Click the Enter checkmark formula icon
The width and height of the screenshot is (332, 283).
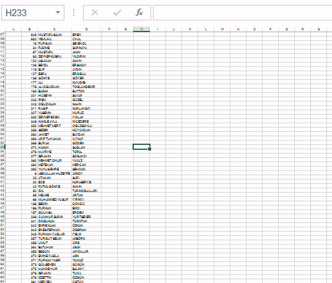pyautogui.click(x=117, y=13)
